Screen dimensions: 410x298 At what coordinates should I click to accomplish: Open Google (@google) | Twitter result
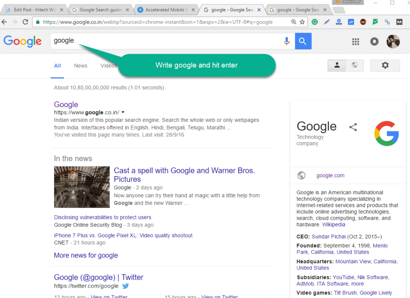(x=98, y=277)
